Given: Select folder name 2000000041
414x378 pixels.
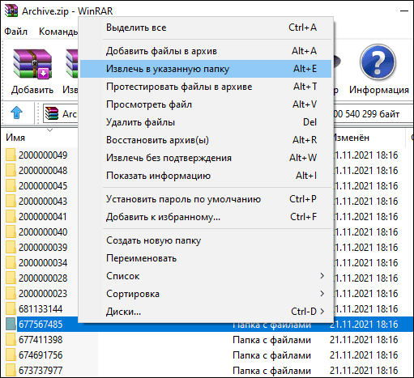Looking at the screenshot, I should [x=43, y=217].
